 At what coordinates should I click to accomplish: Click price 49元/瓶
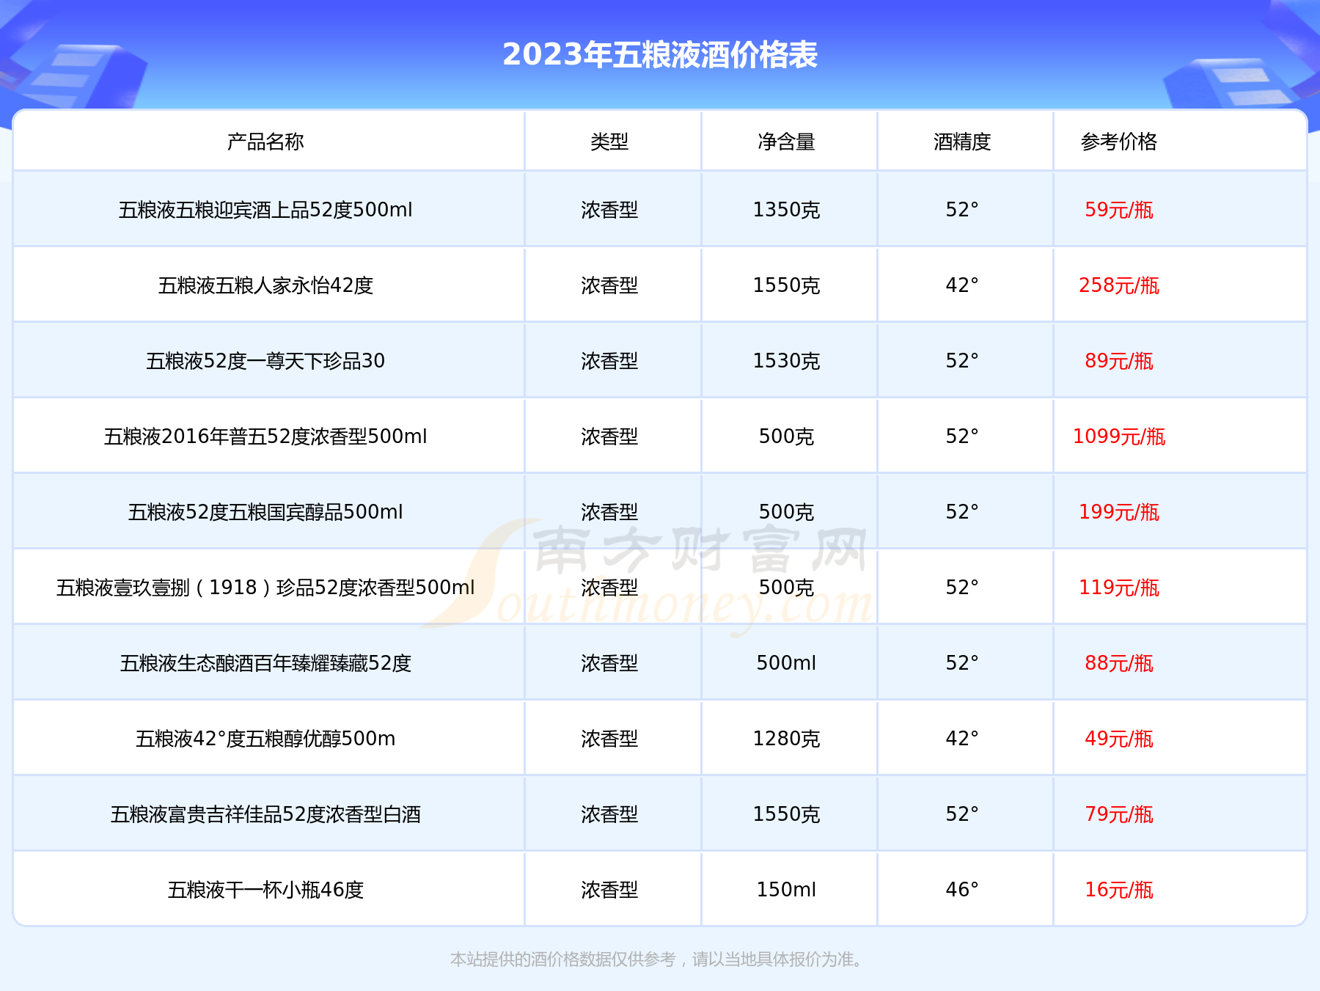(1119, 739)
